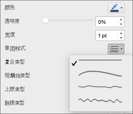
Task: Click the 1 pt width input field
Action: (107, 35)
